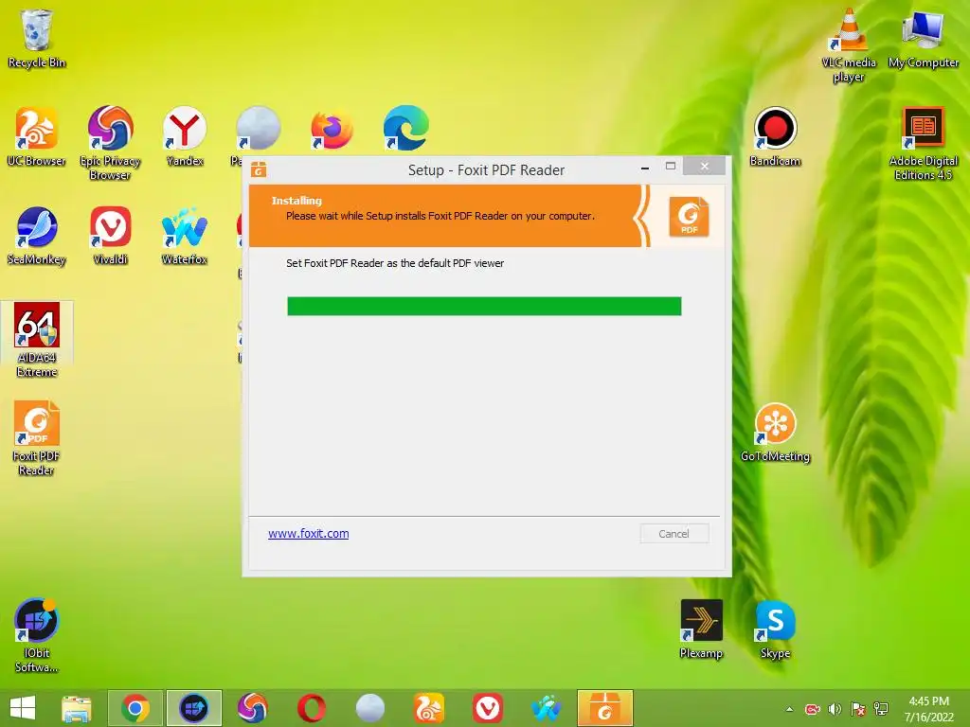This screenshot has width=970, height=727.
Task: Open UC Browser from the taskbar
Action: coord(429,708)
